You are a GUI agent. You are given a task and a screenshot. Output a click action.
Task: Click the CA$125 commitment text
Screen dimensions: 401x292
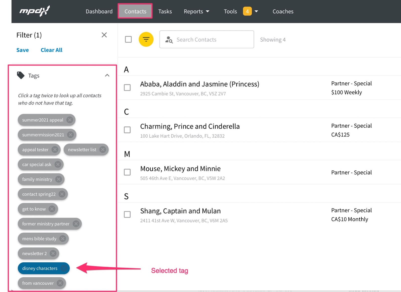click(x=340, y=135)
